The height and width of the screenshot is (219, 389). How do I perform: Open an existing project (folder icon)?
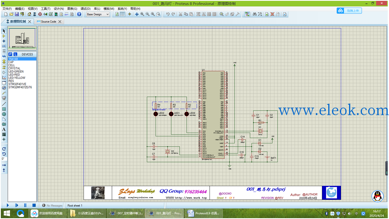tap(11, 14)
